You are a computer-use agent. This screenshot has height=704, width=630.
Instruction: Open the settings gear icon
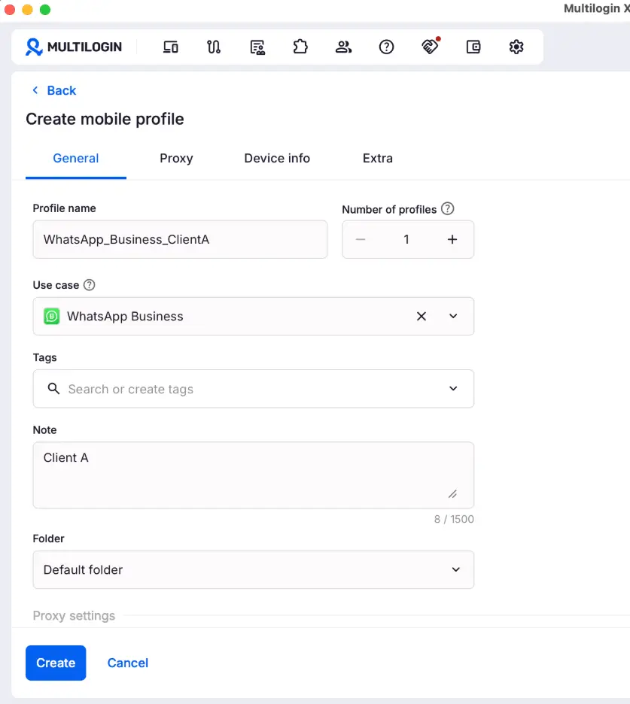pyautogui.click(x=516, y=47)
